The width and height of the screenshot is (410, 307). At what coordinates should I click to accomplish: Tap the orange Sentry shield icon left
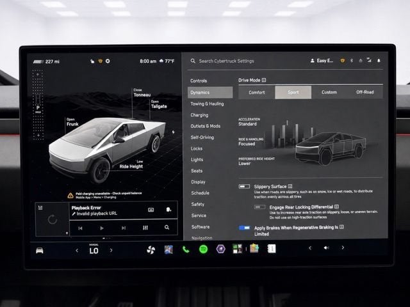point(100,61)
